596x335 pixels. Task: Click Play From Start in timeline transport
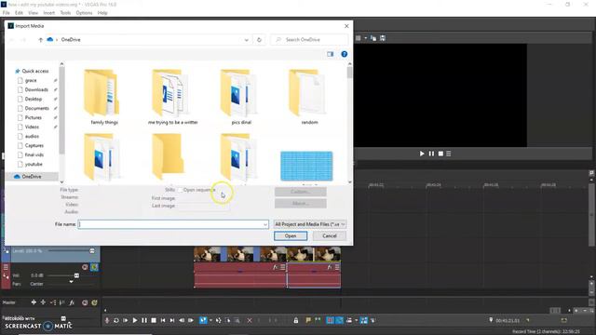click(x=126, y=320)
